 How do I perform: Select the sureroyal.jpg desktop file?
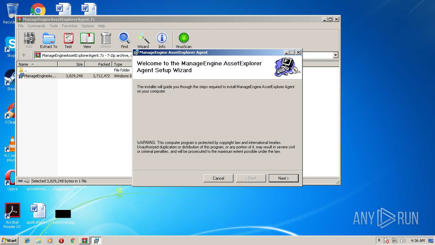point(63,217)
